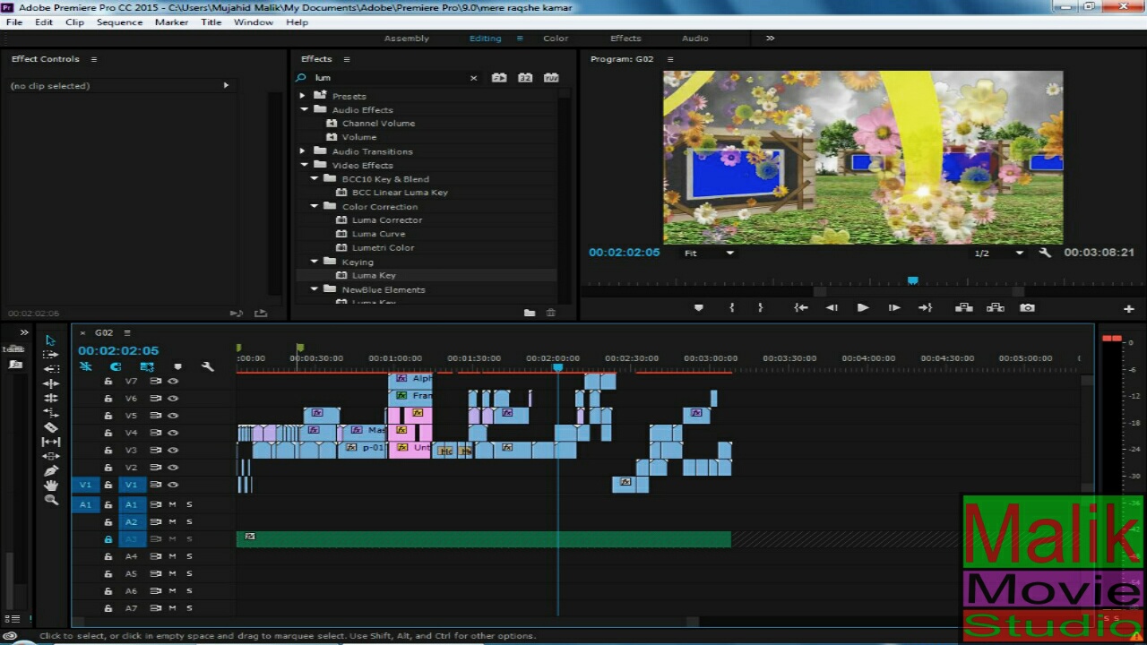Click Add Marker in Program monitor
This screenshot has width=1147, height=645.
(x=699, y=307)
